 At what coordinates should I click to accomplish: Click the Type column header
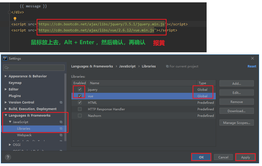[x=206, y=83]
